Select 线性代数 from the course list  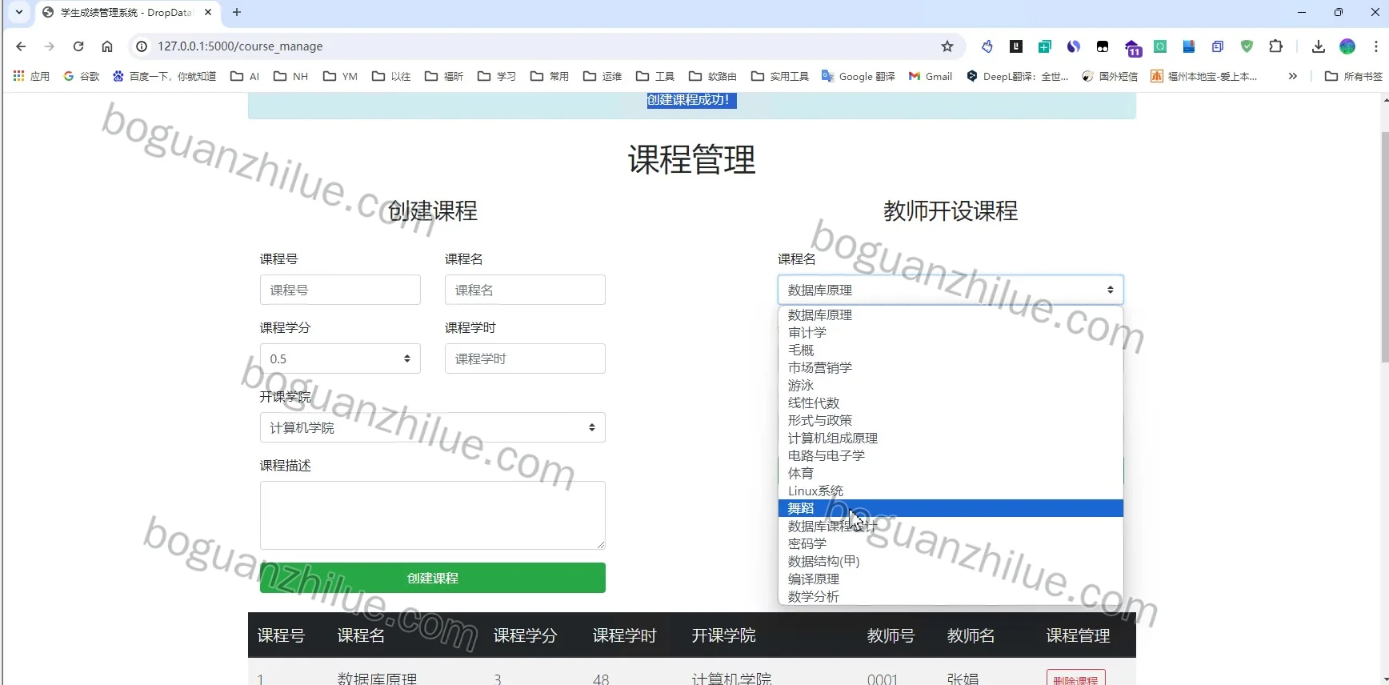(951, 403)
